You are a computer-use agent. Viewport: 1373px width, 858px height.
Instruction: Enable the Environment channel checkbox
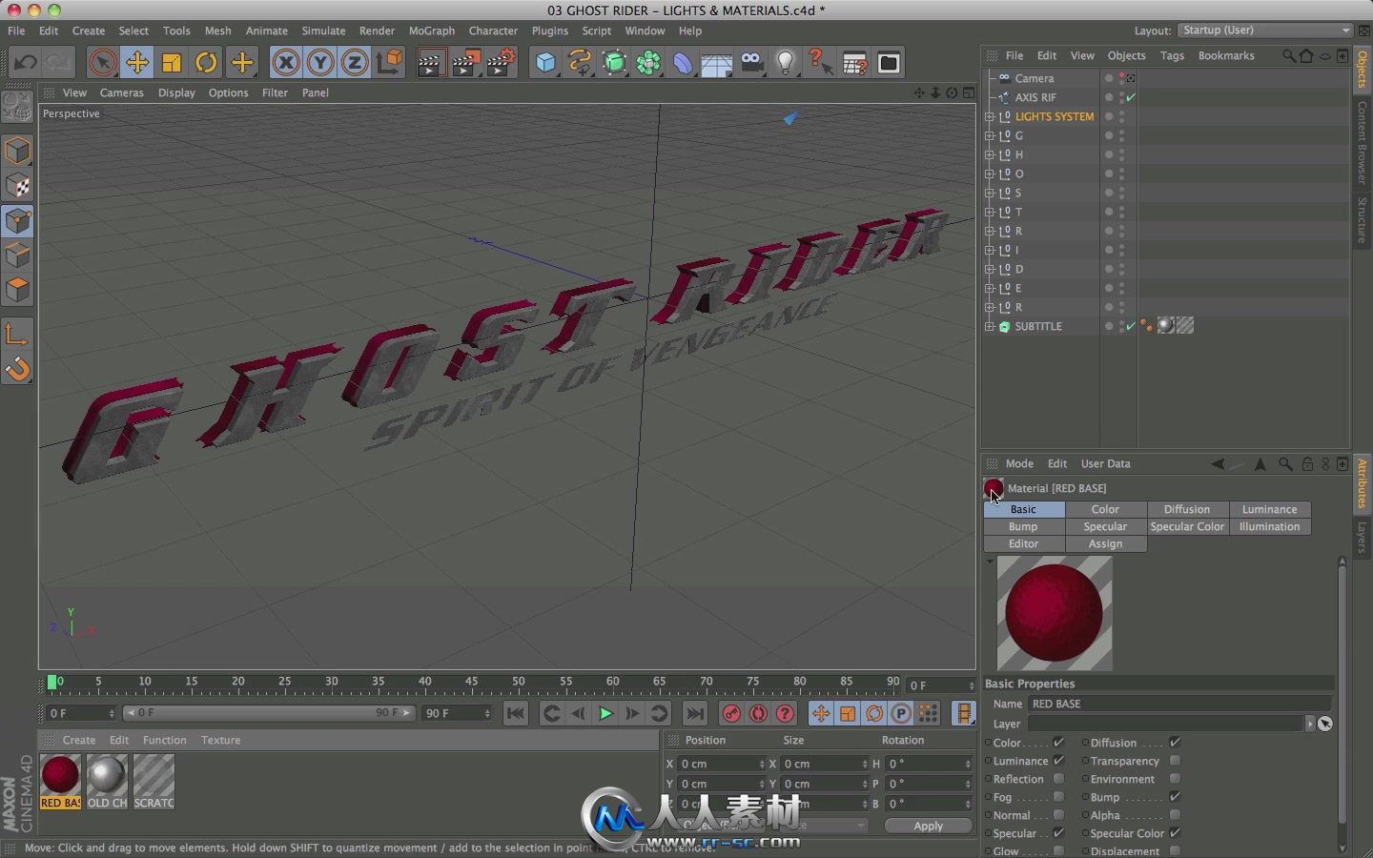point(1175,779)
